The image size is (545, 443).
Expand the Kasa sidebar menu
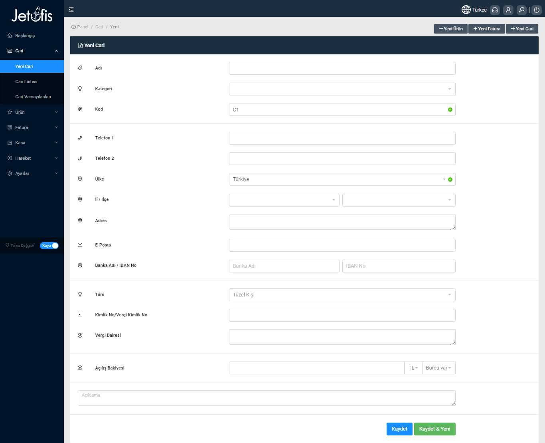tap(32, 143)
